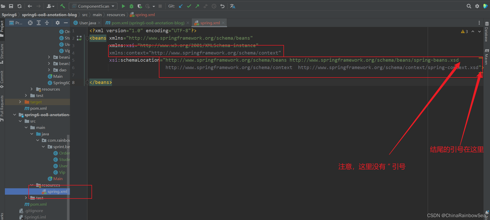Expand the dao package folder
Viewport: 490px width, 220px height.
click(49, 70)
